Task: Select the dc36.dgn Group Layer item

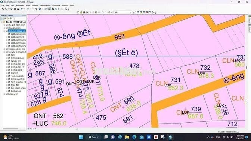Action: 17,31
